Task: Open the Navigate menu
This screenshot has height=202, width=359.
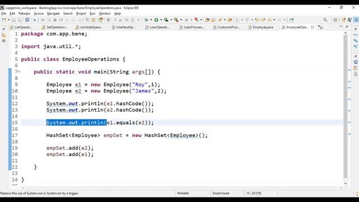Action: (53, 13)
